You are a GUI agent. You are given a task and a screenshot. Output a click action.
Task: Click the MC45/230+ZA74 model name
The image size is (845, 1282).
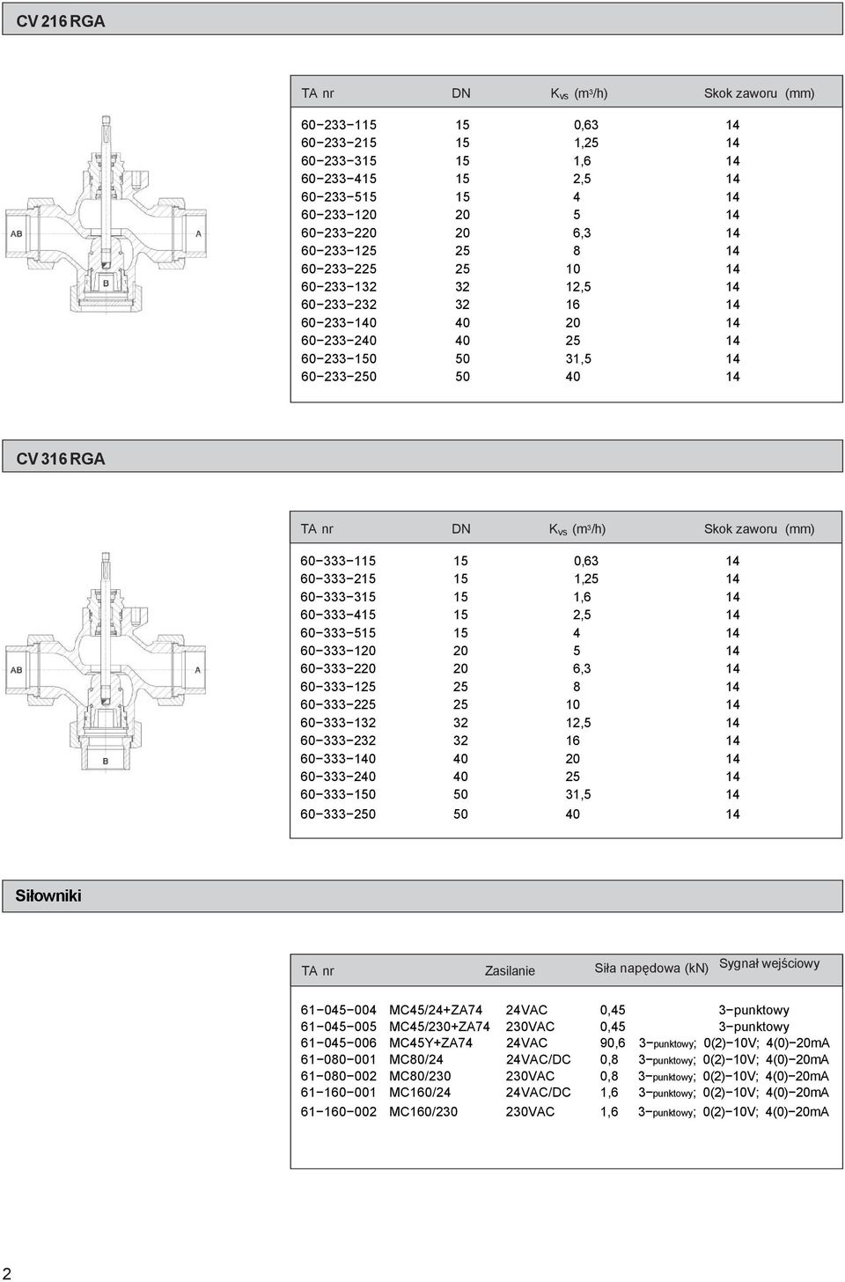pyautogui.click(x=439, y=1027)
